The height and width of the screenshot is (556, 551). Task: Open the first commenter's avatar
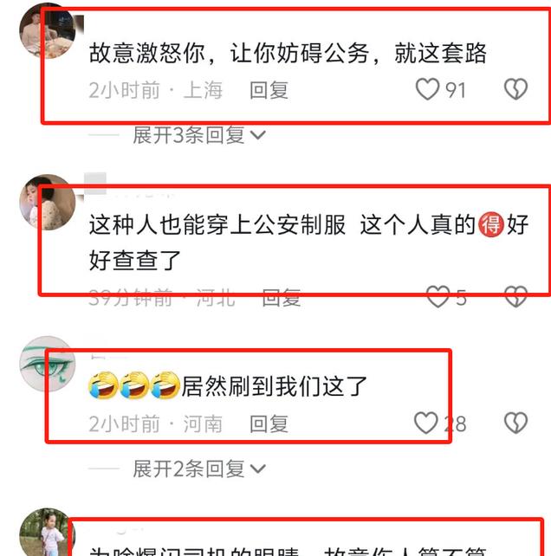click(x=47, y=31)
